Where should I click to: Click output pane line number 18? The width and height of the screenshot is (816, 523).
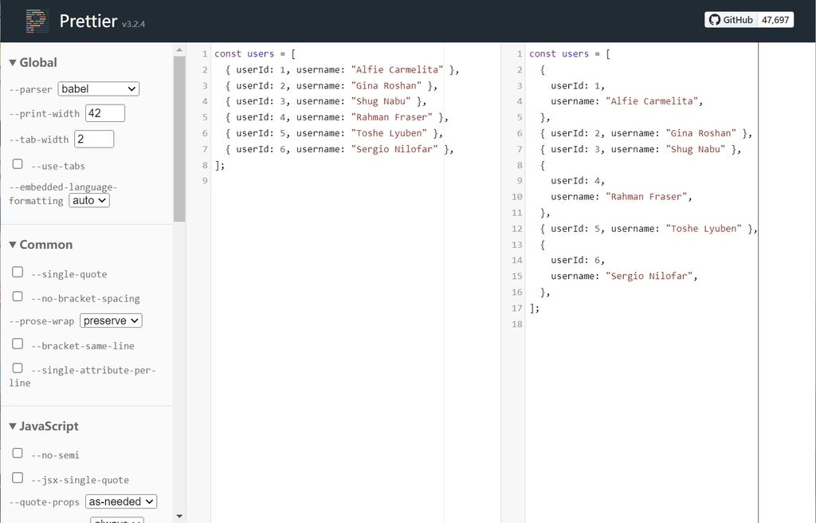click(x=516, y=324)
